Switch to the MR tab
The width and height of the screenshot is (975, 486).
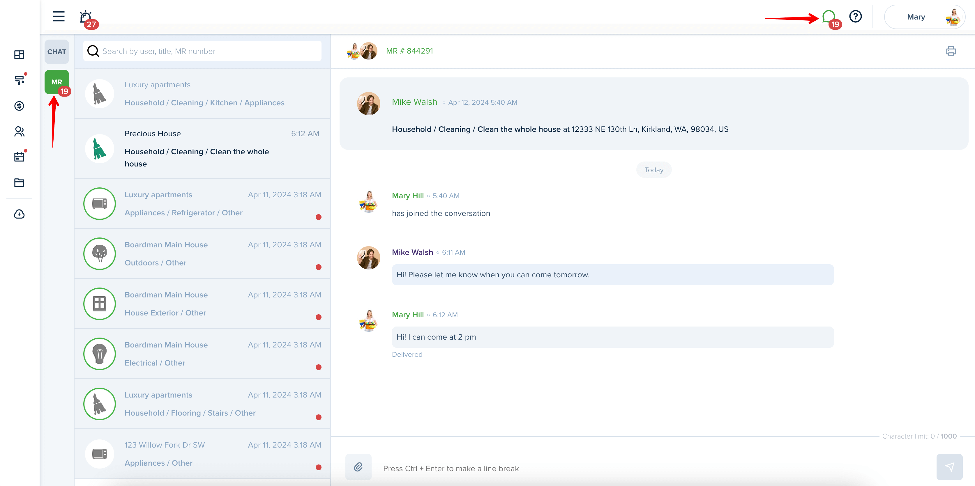(x=57, y=82)
